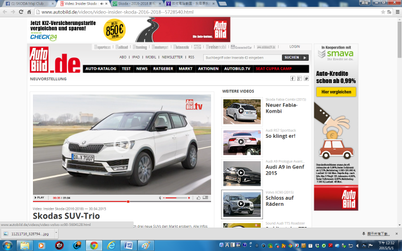
Task: Open the tuning sub-site link
Action: pyautogui.click(x=140, y=47)
